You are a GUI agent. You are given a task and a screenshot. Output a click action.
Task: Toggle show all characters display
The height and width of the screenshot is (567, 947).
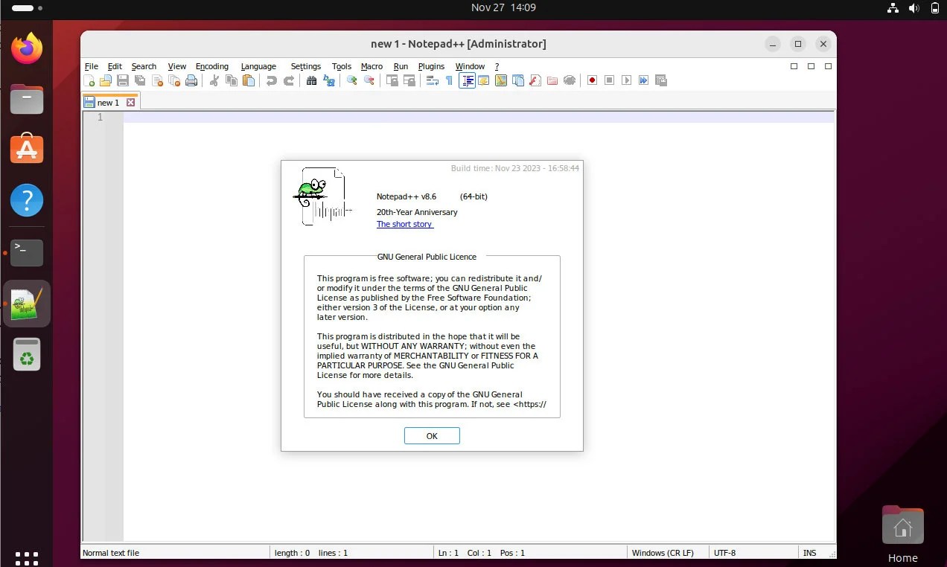pos(447,80)
